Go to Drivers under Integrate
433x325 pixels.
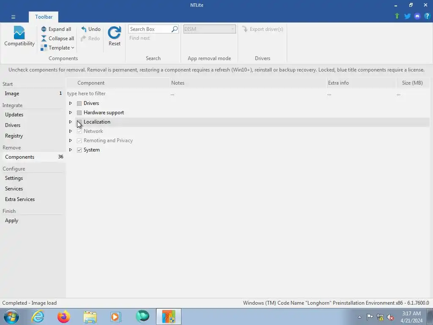[33, 125]
